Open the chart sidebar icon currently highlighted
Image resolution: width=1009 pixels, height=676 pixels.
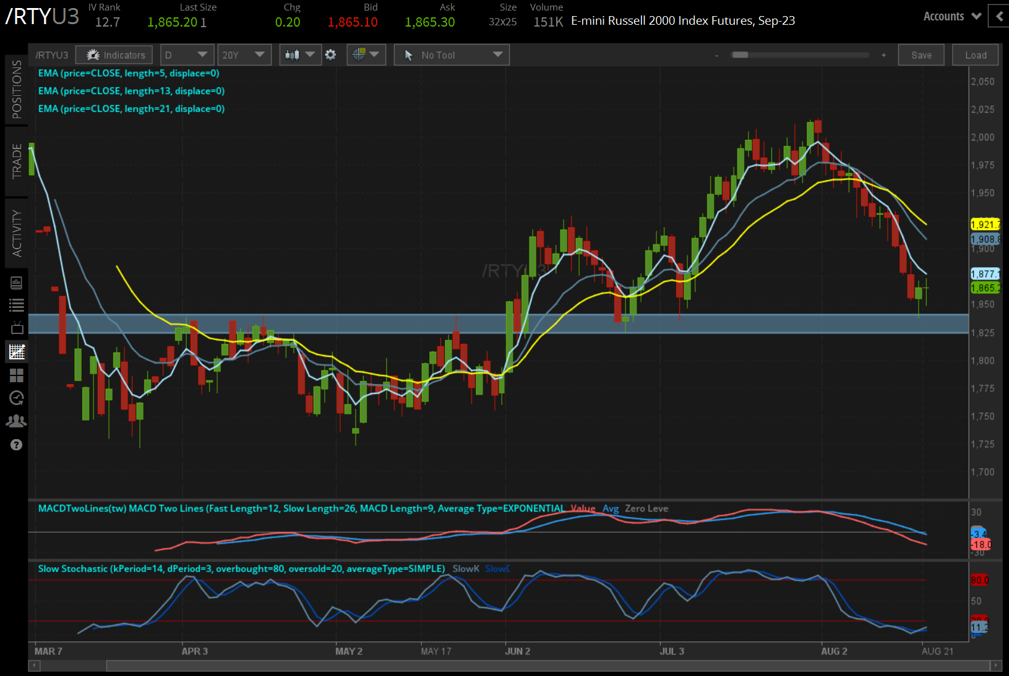17,351
